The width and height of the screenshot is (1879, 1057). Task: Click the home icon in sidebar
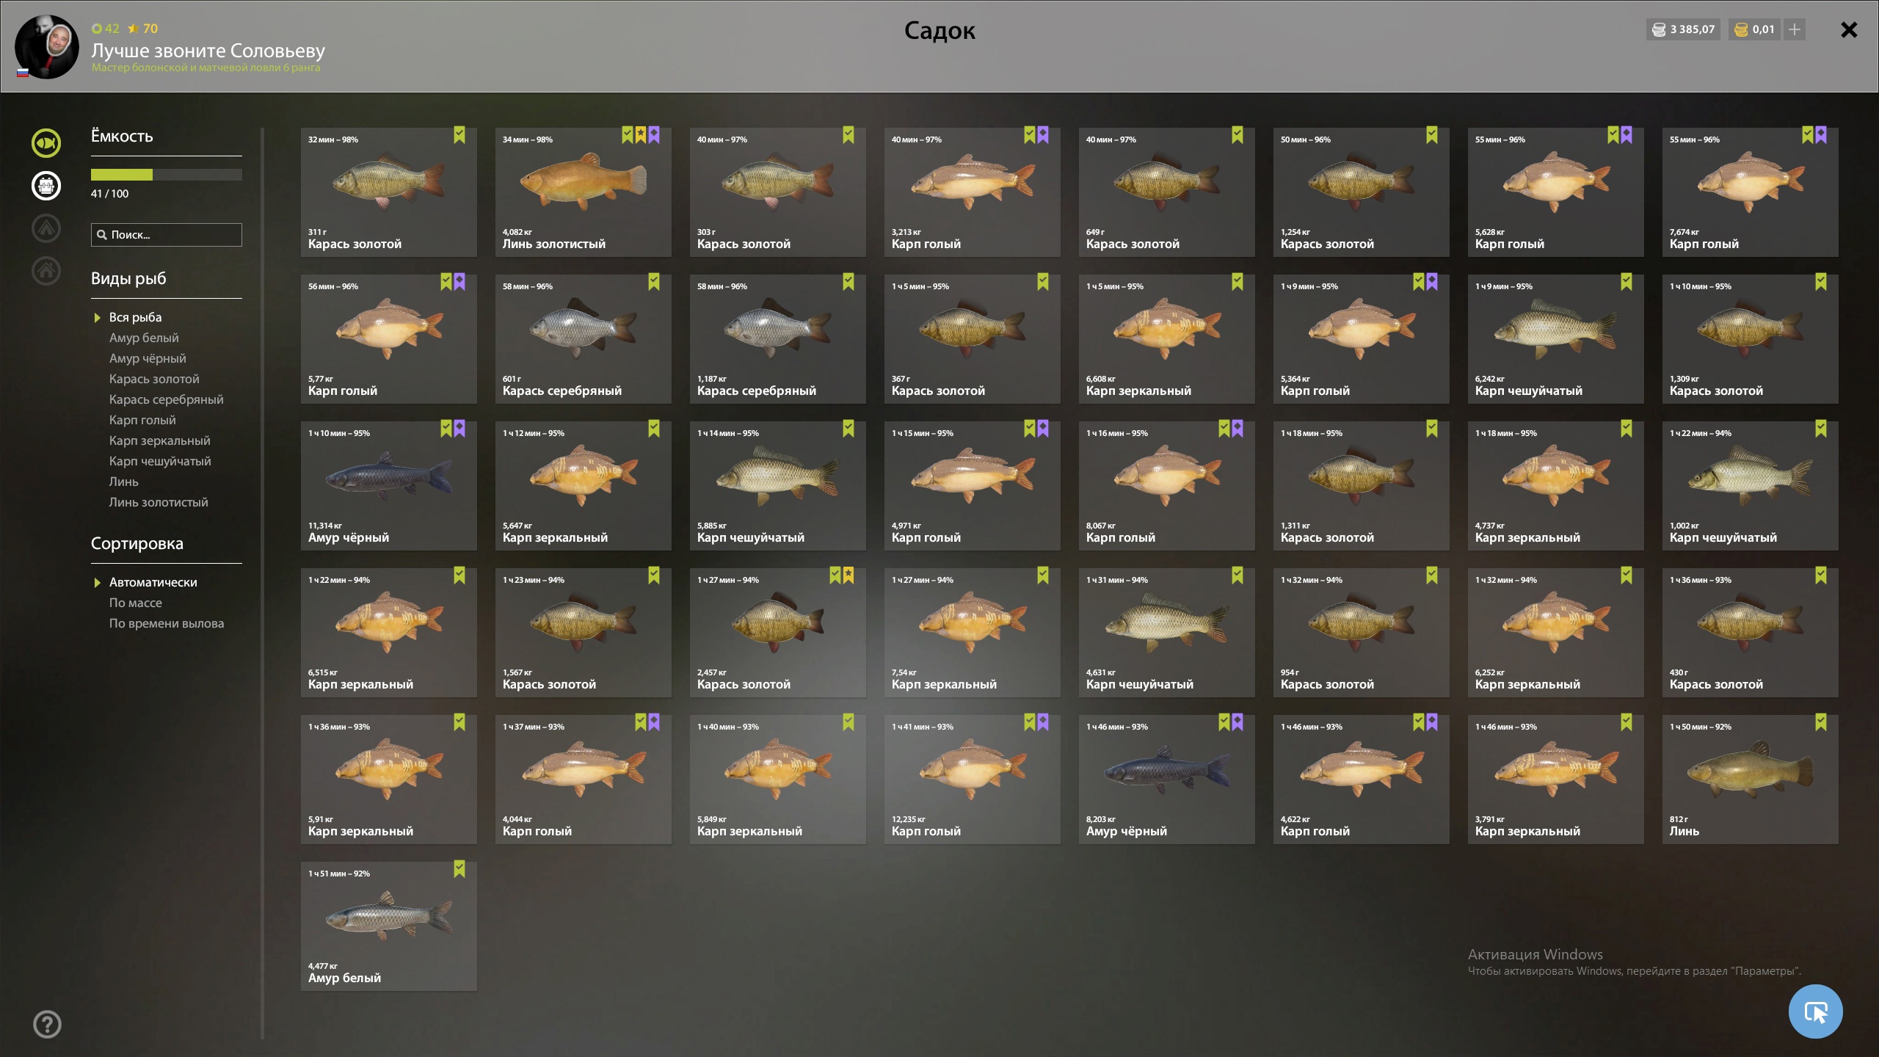coord(46,271)
